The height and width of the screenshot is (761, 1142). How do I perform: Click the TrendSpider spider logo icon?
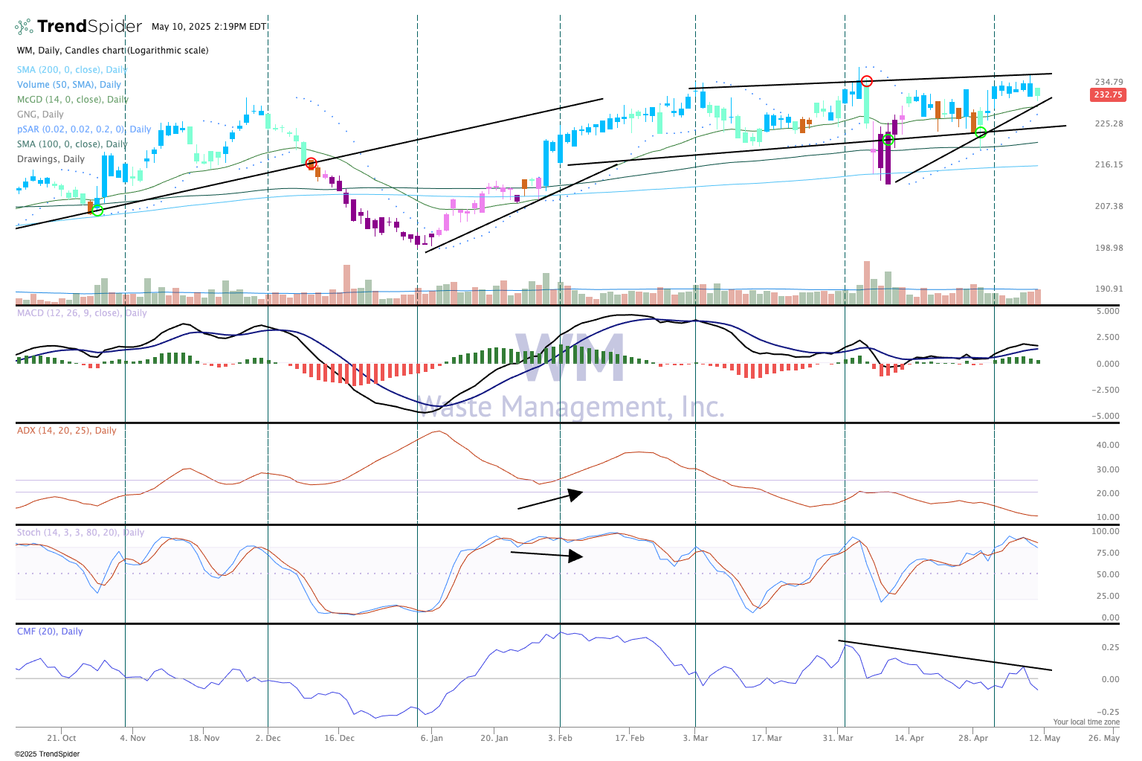[x=24, y=27]
